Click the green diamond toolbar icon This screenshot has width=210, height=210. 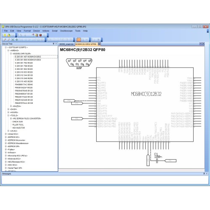pos(17,40)
